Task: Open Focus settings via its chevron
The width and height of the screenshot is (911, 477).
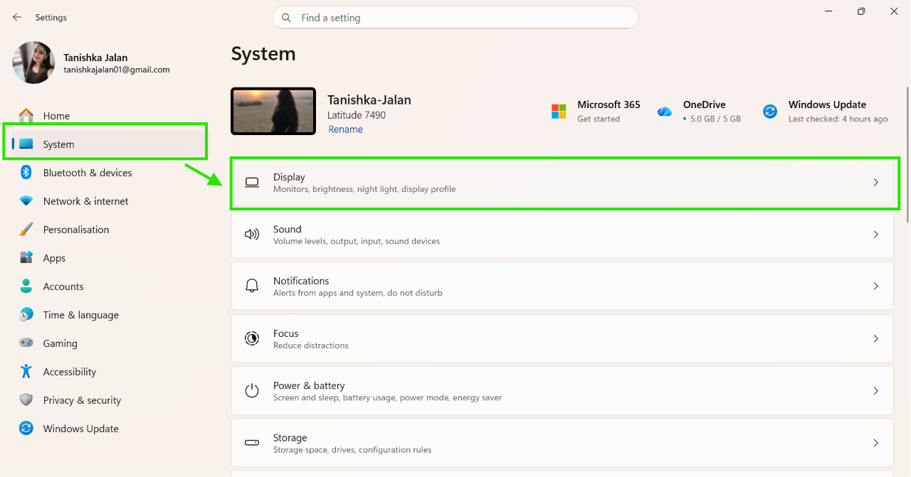Action: pyautogui.click(x=876, y=339)
